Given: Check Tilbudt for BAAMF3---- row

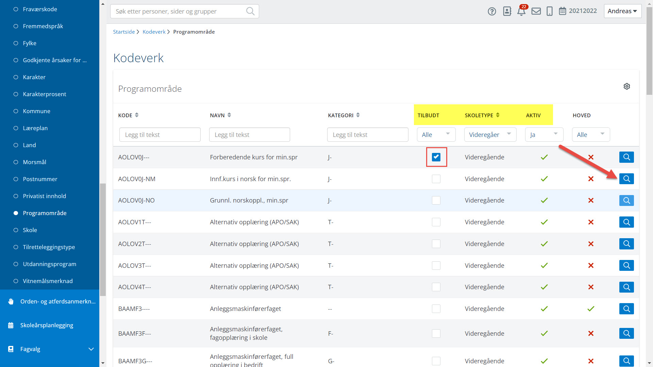Looking at the screenshot, I should 436,309.
